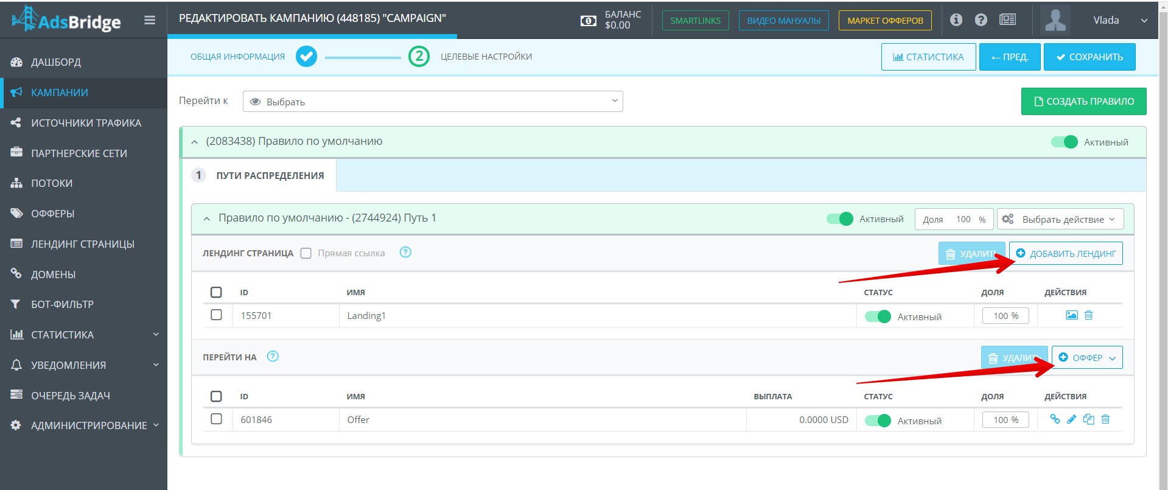Click the Сохранить button
The height and width of the screenshot is (490, 1168).
tap(1089, 57)
